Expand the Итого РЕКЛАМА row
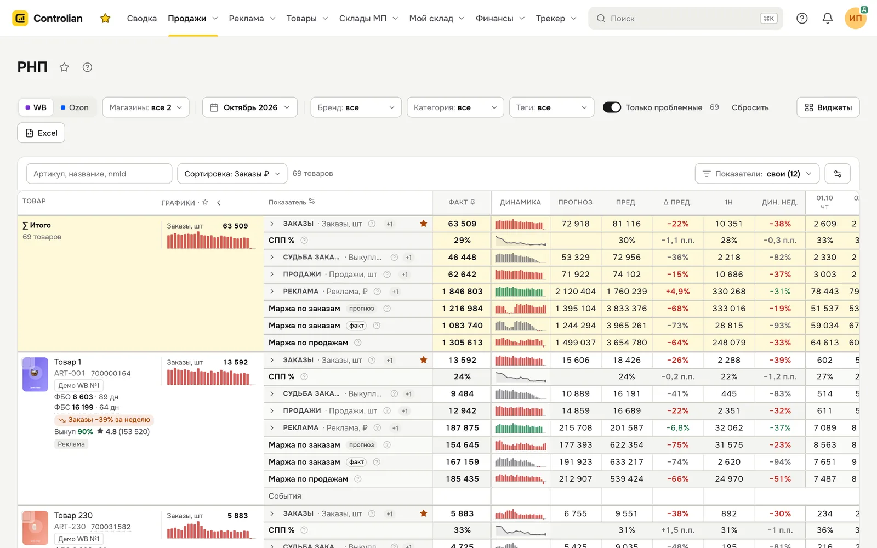The height and width of the screenshot is (548, 877). [272, 292]
